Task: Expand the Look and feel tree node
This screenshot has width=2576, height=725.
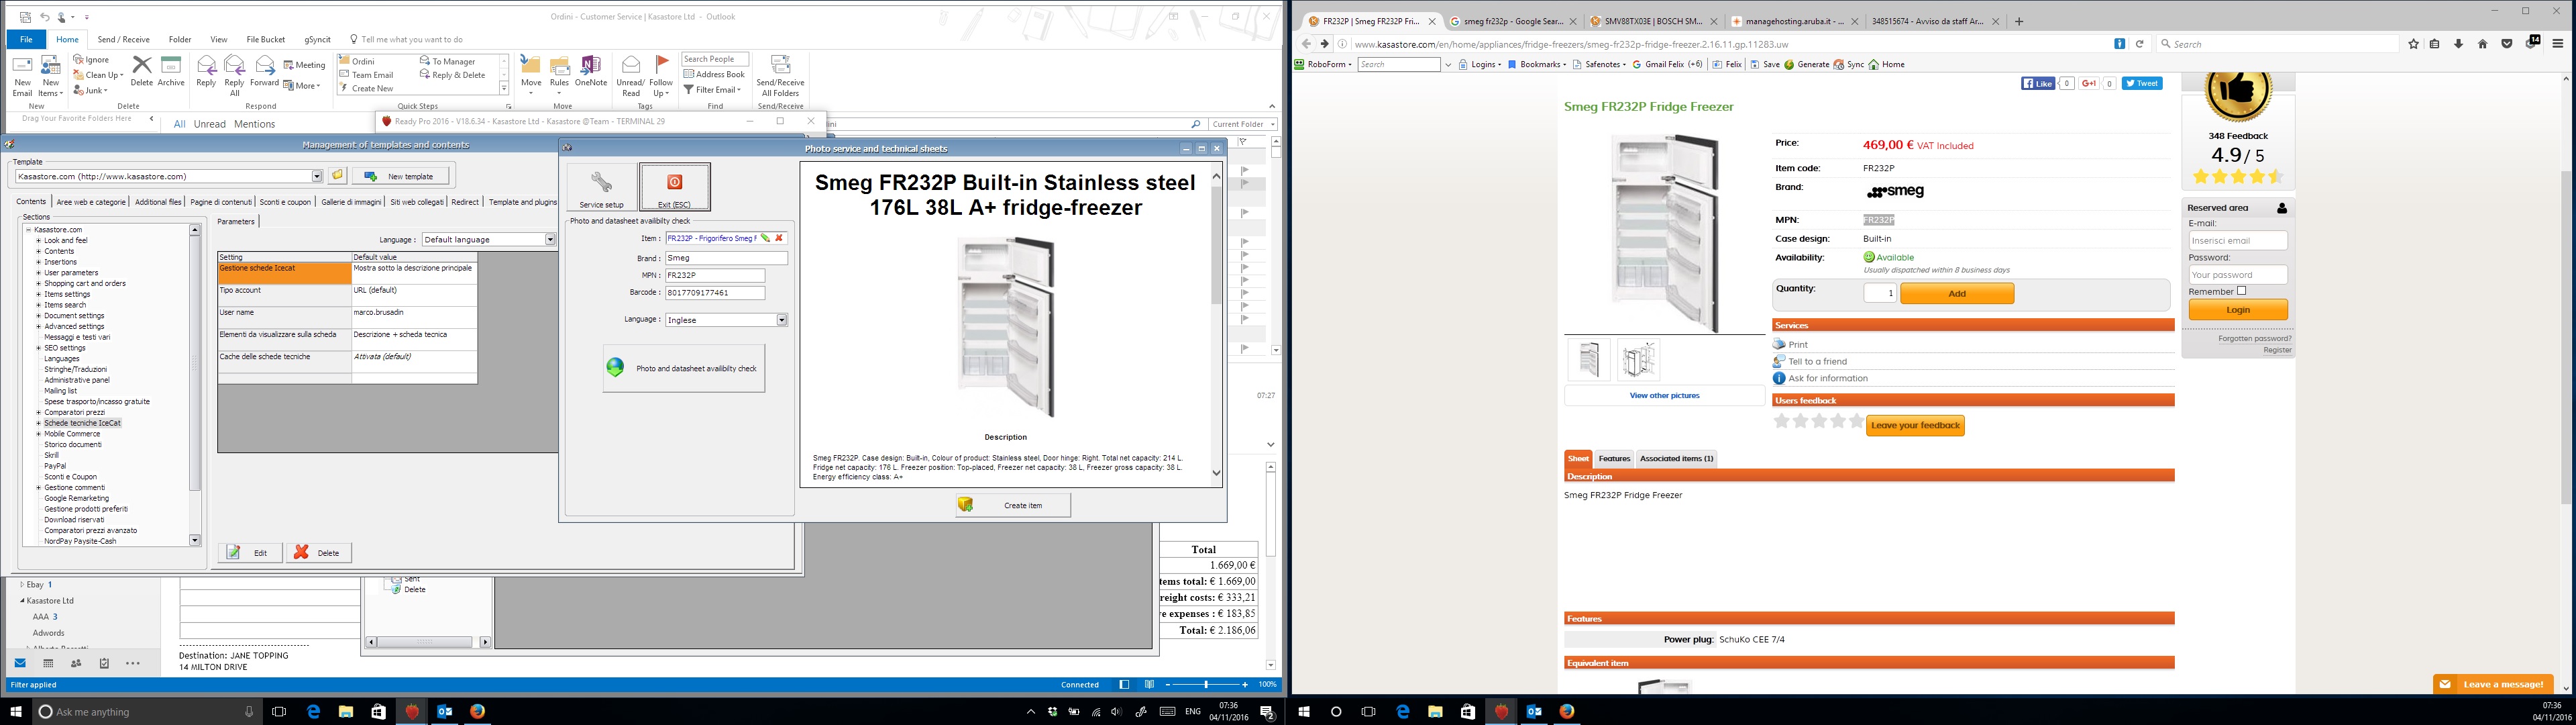Action: click(39, 240)
